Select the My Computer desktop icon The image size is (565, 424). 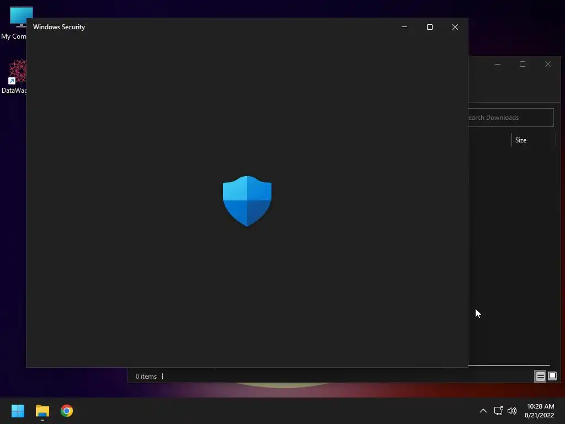pyautogui.click(x=14, y=23)
